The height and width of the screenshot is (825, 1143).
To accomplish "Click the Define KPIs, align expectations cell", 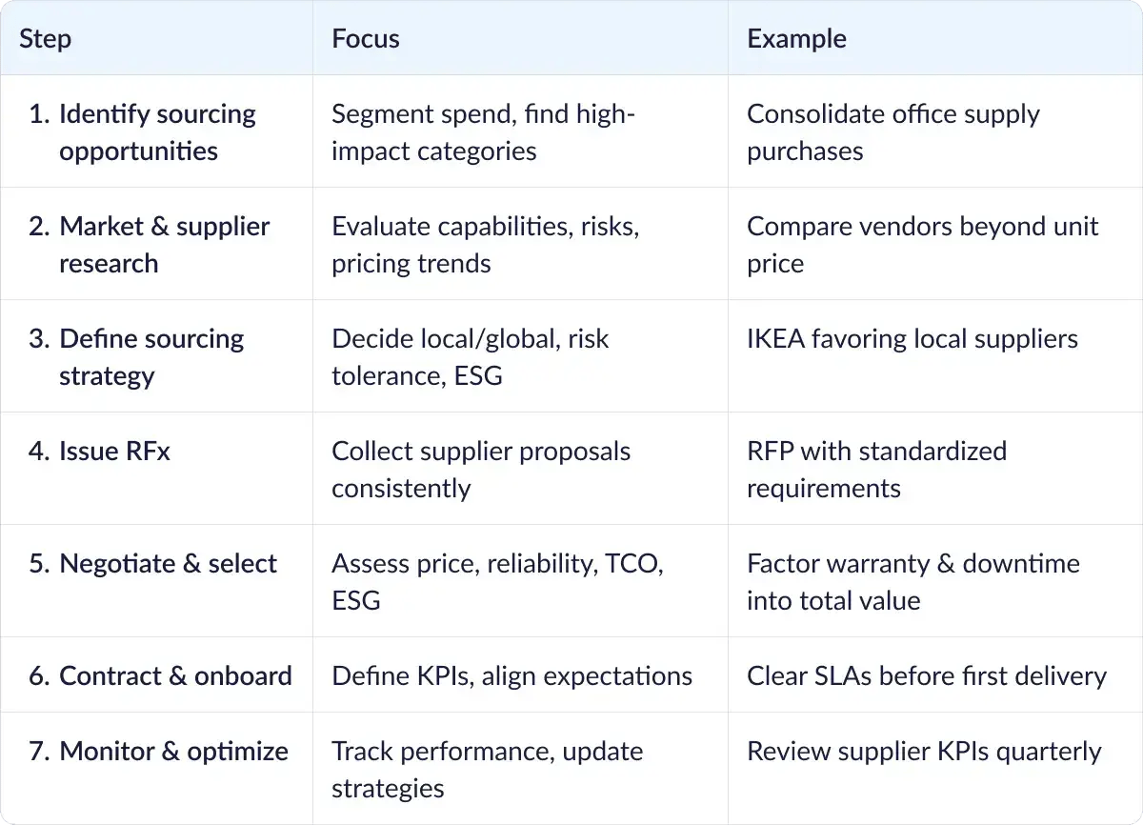I will 511,675.
